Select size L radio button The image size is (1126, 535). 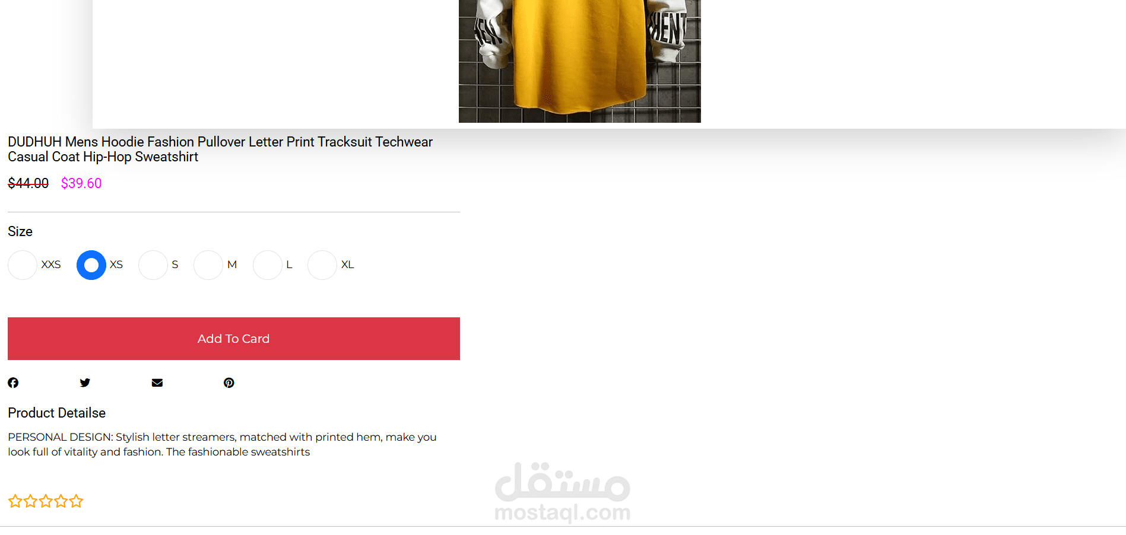pyautogui.click(x=268, y=265)
